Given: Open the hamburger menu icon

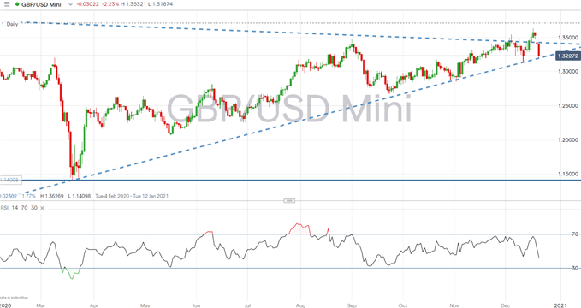Looking at the screenshot, I should [x=7, y=4].
